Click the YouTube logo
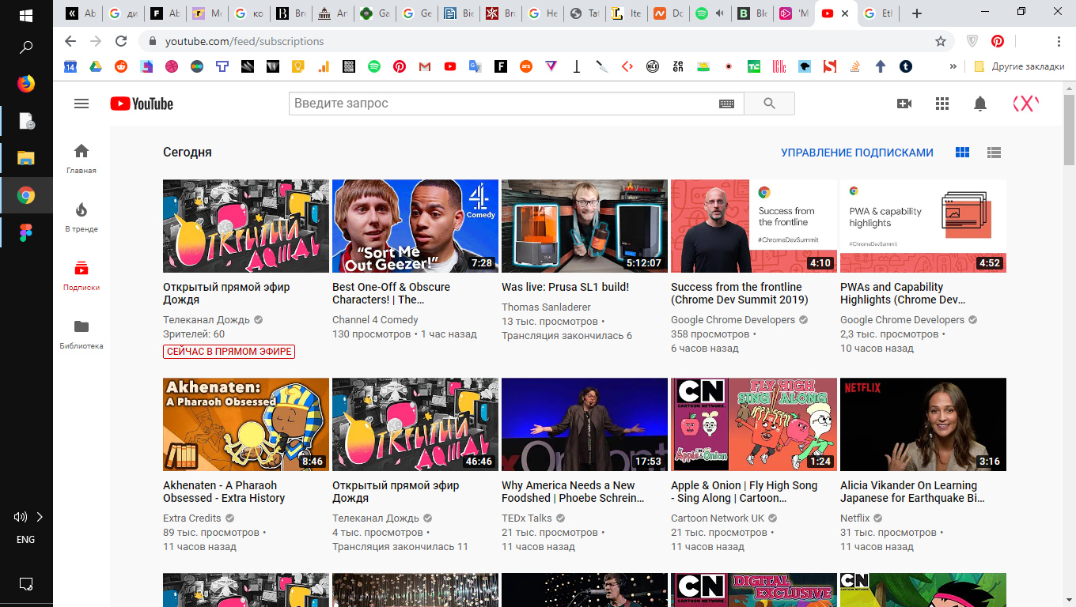The width and height of the screenshot is (1076, 607). tap(142, 104)
